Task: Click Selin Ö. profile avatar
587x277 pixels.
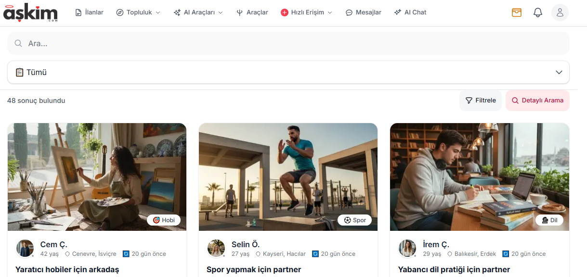Action: 216,248
